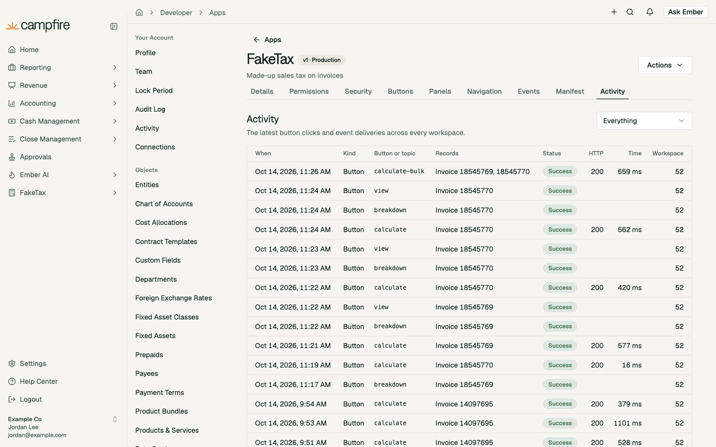Open the Example Co workspace switcher
Image resolution: width=716 pixels, height=447 pixels.
(62, 427)
